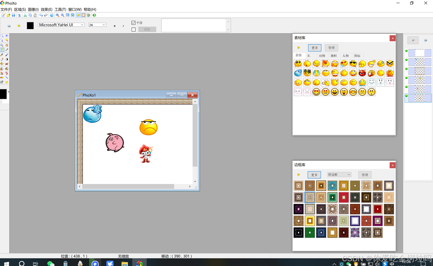Click the Redo arrow toolbar icon
Screen dimensions: 433x266
46,15
